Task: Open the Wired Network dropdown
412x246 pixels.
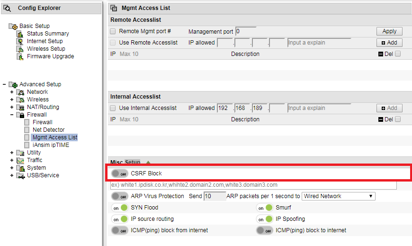Action: [339, 196]
